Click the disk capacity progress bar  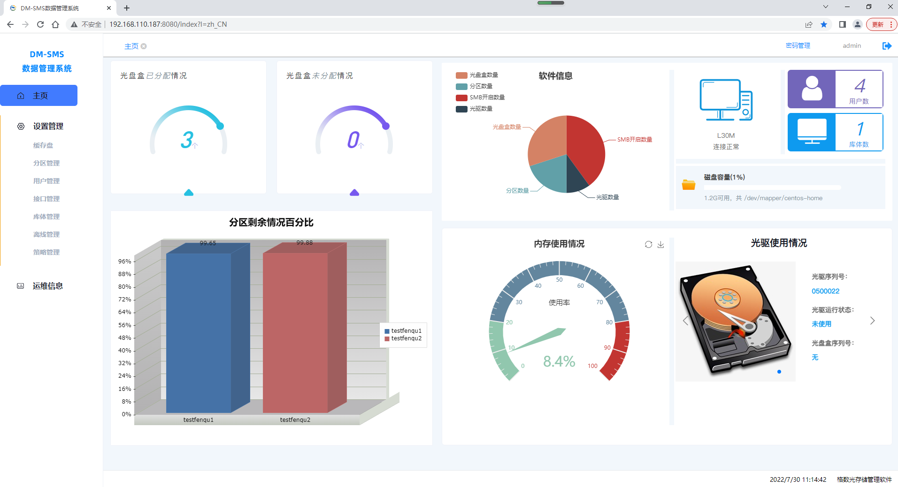point(772,187)
